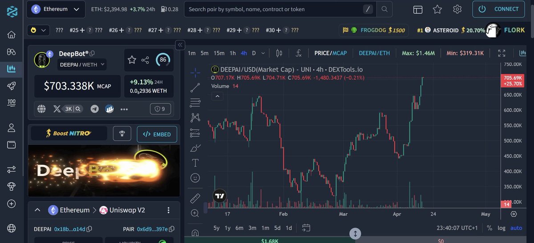The height and width of the screenshot is (243, 534).
Task: Open the DeepBot website globe link
Action: point(42,109)
